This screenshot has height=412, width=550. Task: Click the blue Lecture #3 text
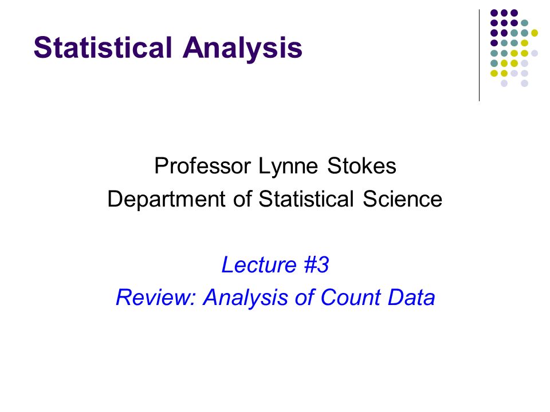[x=276, y=264]
